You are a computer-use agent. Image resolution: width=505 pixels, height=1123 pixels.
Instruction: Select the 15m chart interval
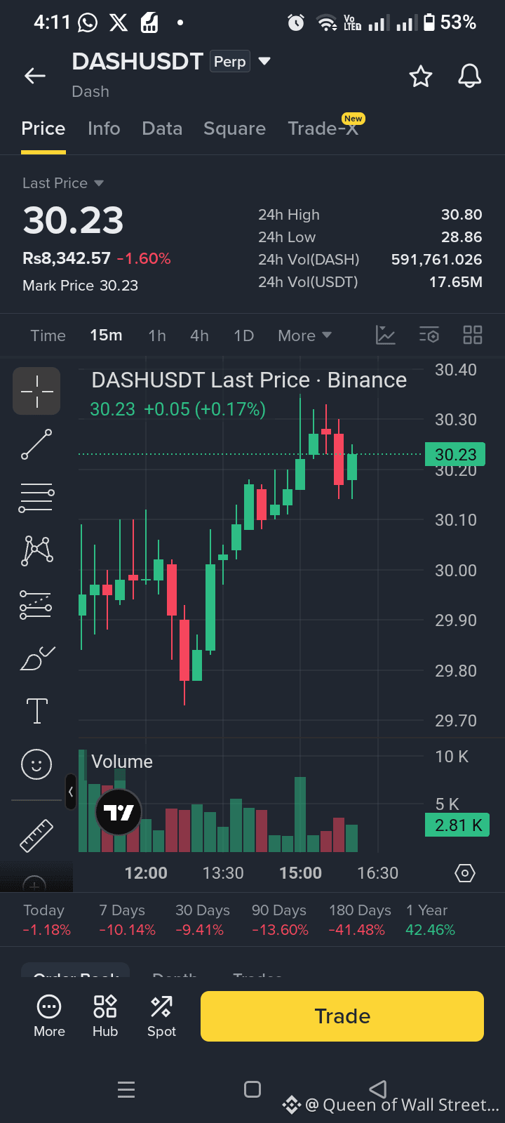106,335
